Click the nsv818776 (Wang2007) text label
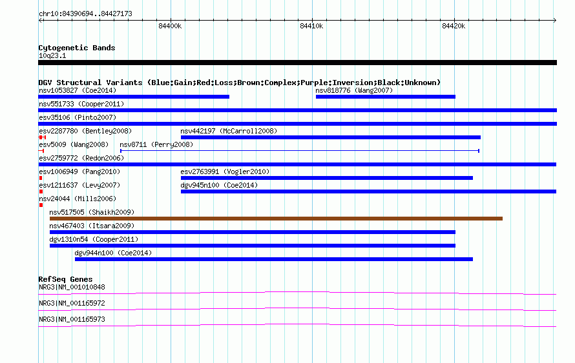Image resolution: width=575 pixels, height=363 pixels. 354,90
